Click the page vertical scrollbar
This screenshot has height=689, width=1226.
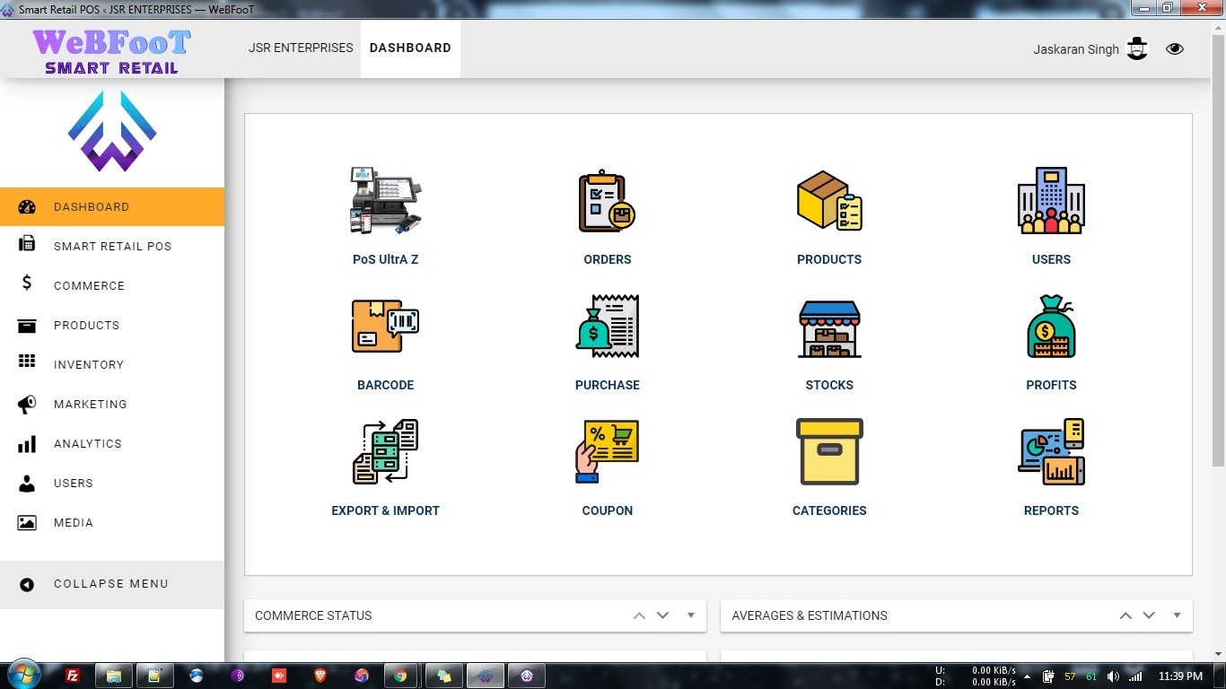tap(1218, 269)
